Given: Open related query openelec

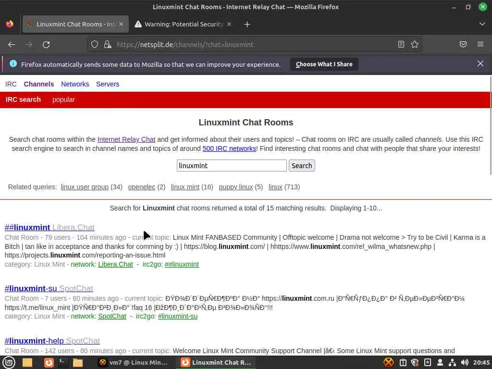Looking at the screenshot, I should [x=142, y=187].
